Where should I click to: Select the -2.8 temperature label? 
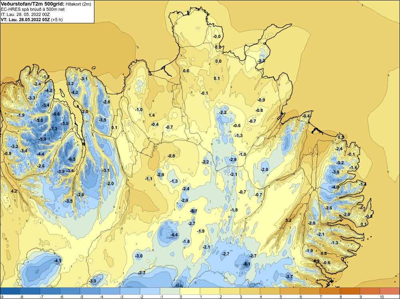[106, 102]
